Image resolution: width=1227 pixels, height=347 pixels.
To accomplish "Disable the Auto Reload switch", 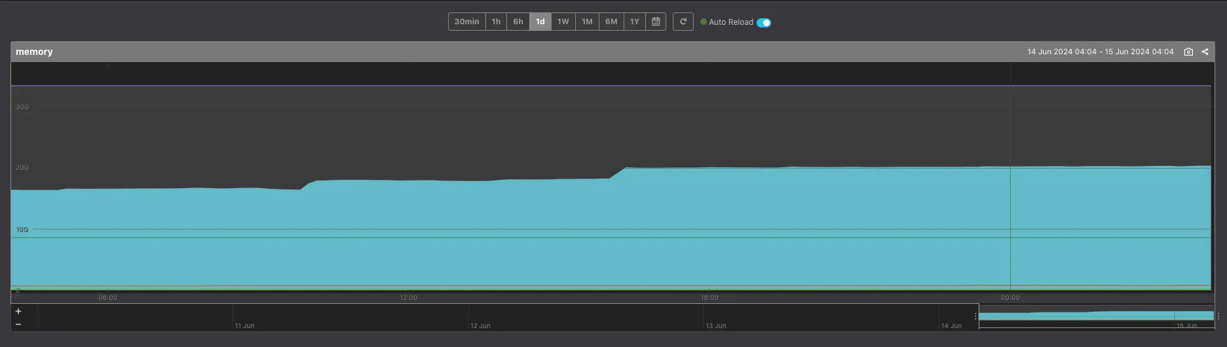I will (x=764, y=22).
